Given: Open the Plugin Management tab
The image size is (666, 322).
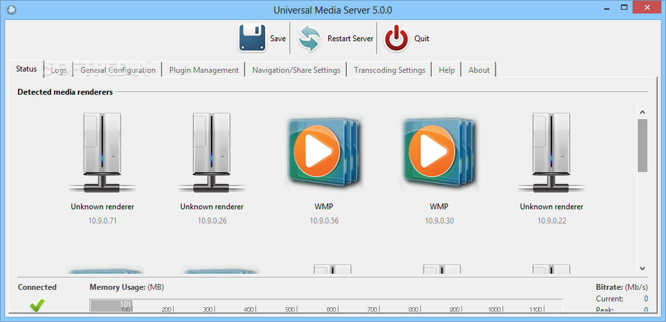Looking at the screenshot, I should (x=204, y=70).
